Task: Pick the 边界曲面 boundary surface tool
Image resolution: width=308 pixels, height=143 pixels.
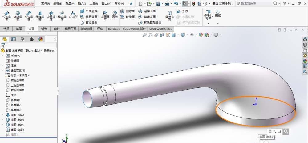Action: tap(51, 16)
